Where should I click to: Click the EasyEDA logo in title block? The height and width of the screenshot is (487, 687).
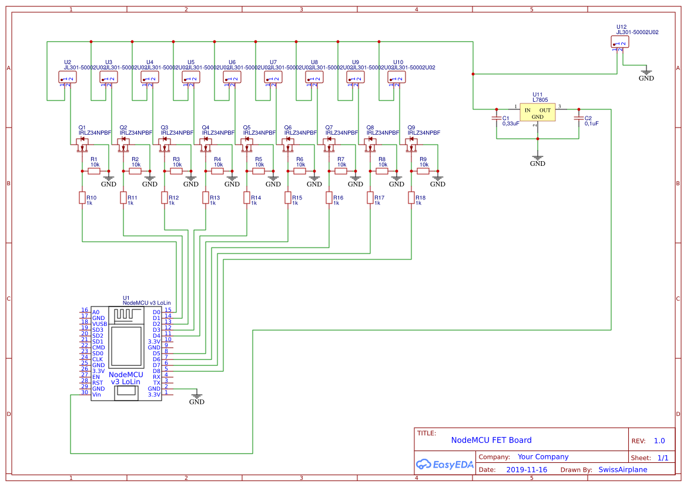[445, 464]
